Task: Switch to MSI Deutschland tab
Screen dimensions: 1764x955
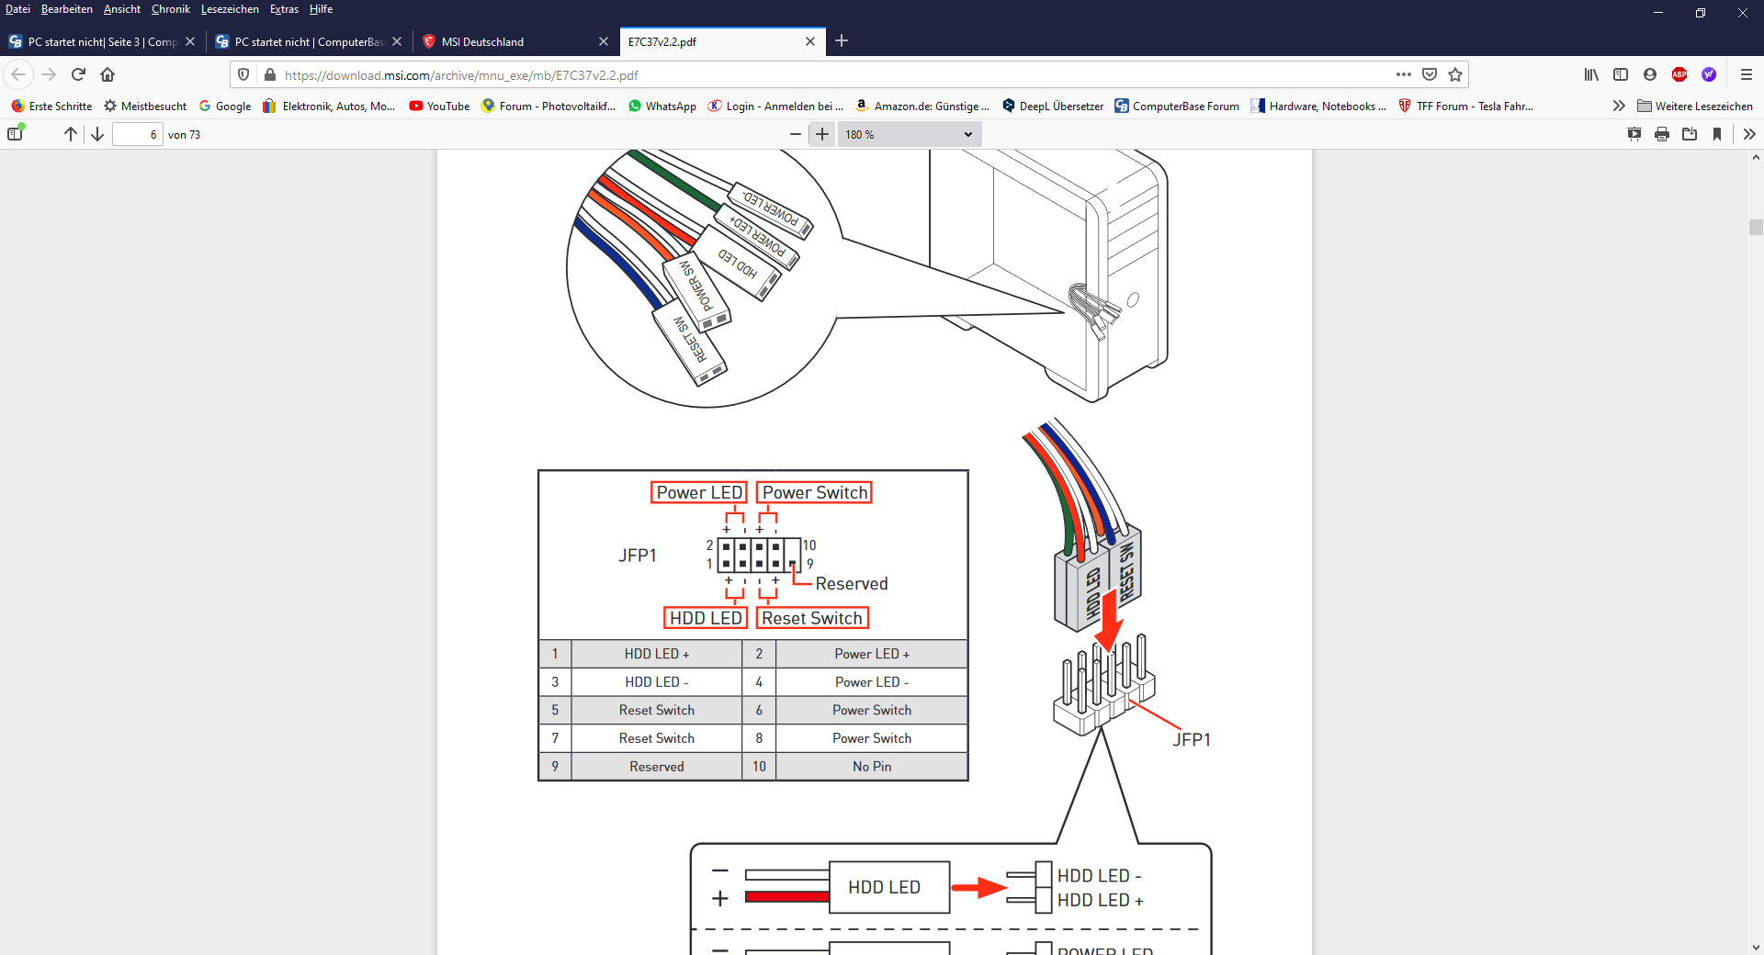Action: click(x=514, y=41)
